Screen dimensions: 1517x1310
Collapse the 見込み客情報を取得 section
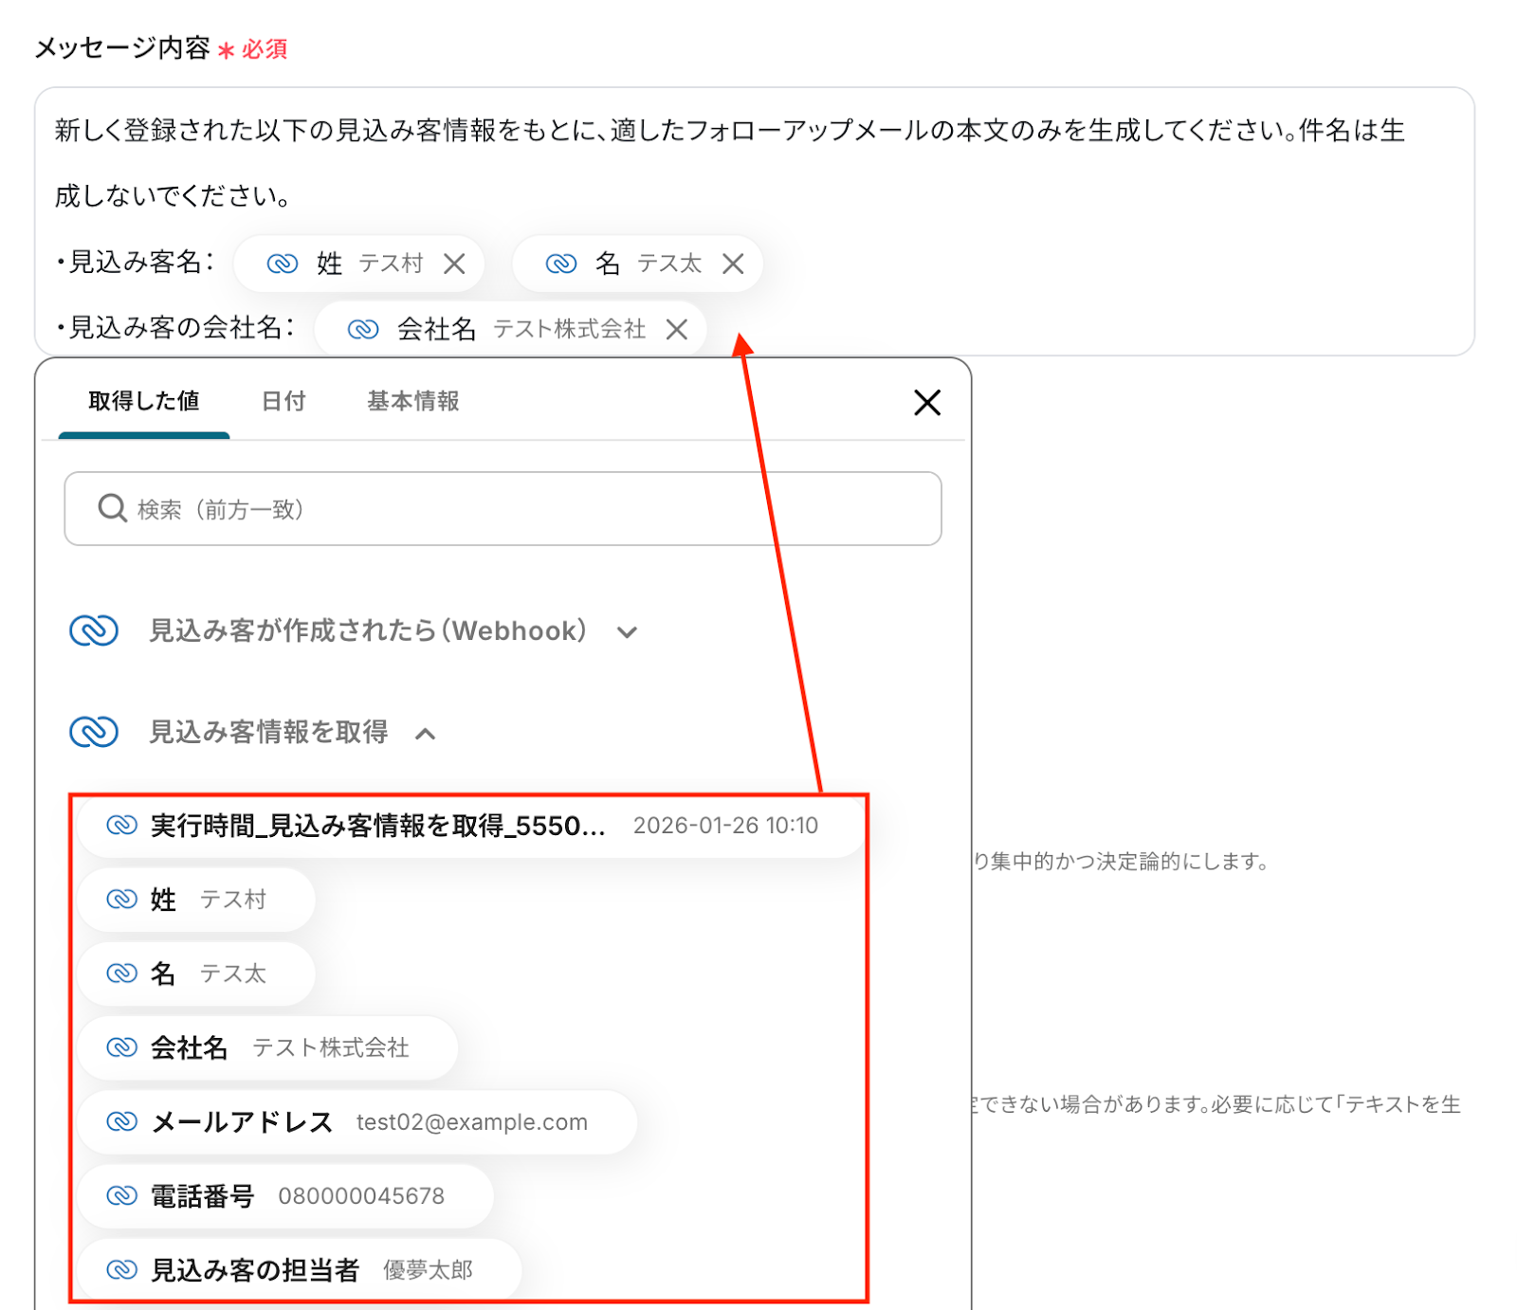point(426,734)
